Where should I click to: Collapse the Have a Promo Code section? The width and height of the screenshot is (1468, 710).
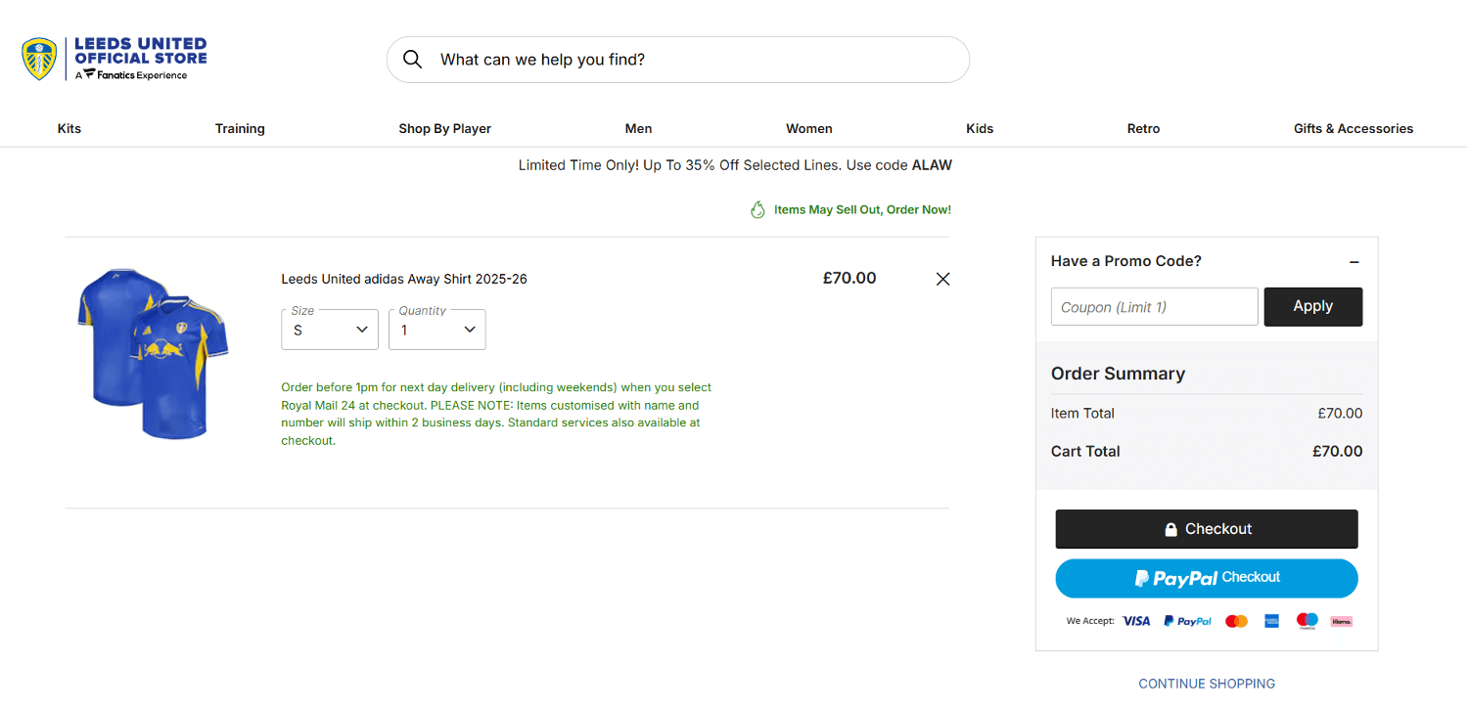point(1354,261)
